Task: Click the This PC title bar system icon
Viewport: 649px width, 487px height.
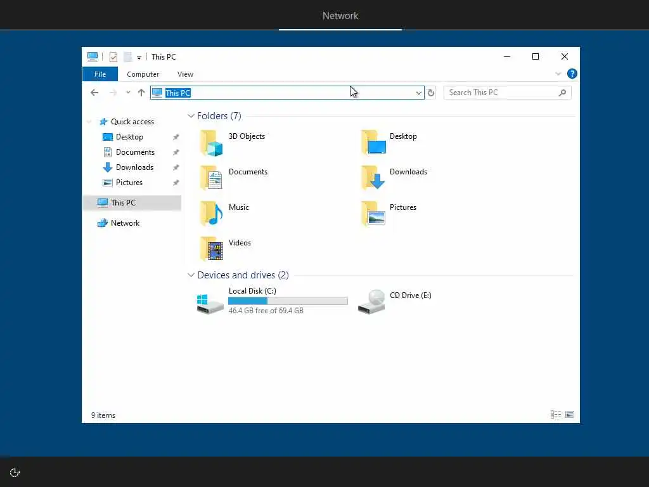Action: tap(93, 56)
